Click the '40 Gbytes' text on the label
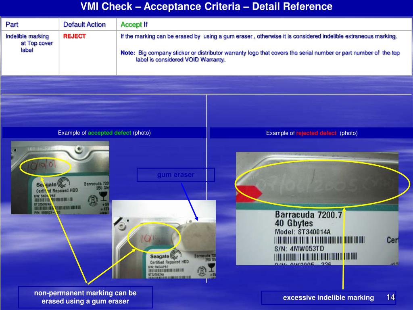 [x=294, y=223]
